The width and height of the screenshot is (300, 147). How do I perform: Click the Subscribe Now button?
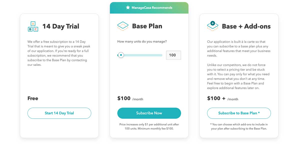click(x=149, y=113)
